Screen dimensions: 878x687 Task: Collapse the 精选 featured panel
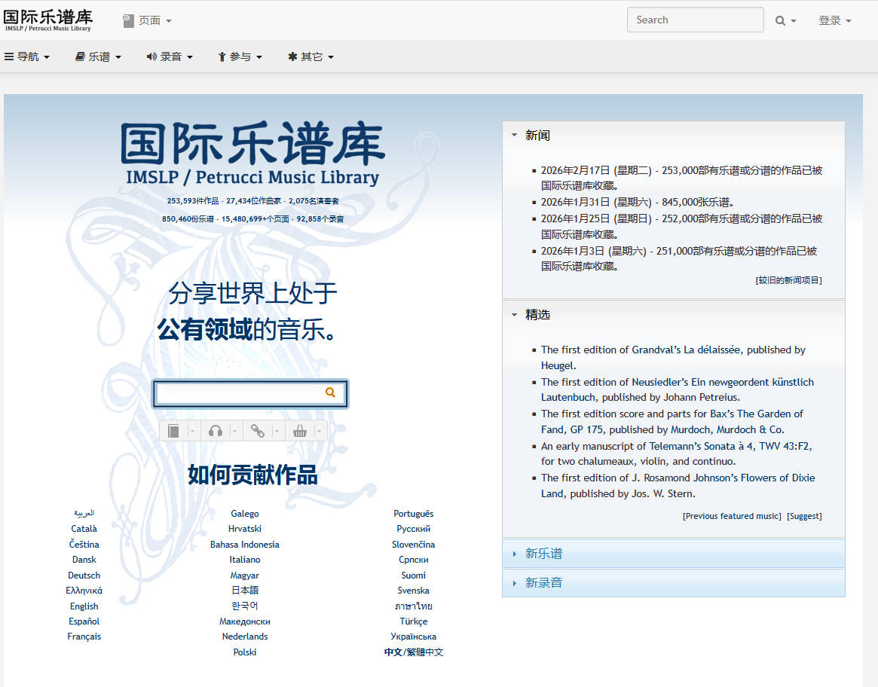pos(515,315)
